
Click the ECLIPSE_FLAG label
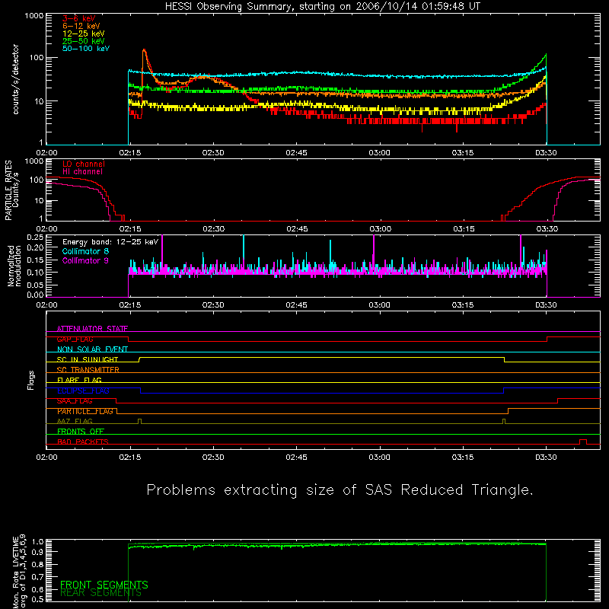[x=83, y=391]
